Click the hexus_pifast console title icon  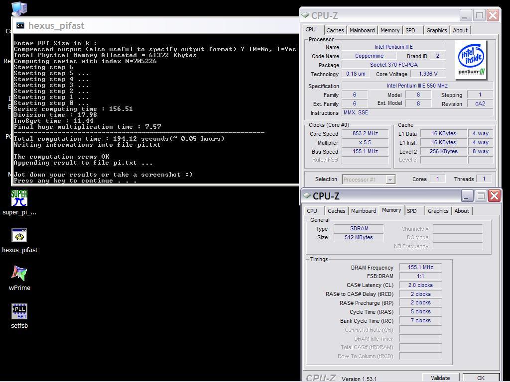pos(20,26)
